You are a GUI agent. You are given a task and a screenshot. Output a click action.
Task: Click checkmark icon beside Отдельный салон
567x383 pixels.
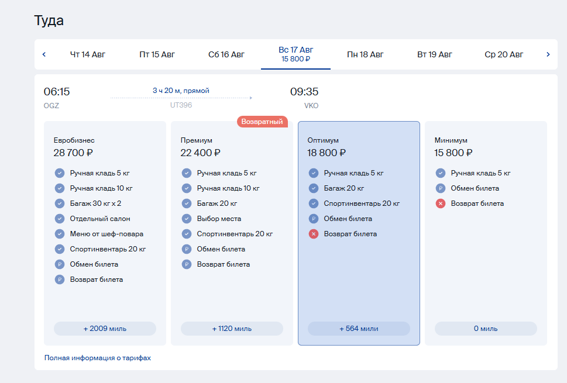[x=60, y=219]
